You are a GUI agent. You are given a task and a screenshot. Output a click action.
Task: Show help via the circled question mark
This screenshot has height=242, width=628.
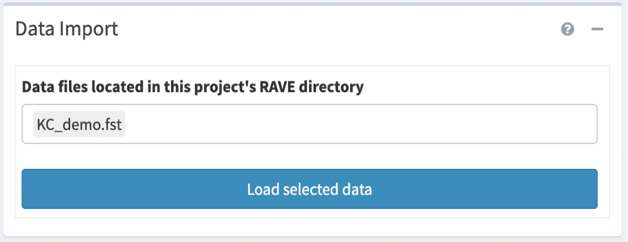click(x=568, y=29)
